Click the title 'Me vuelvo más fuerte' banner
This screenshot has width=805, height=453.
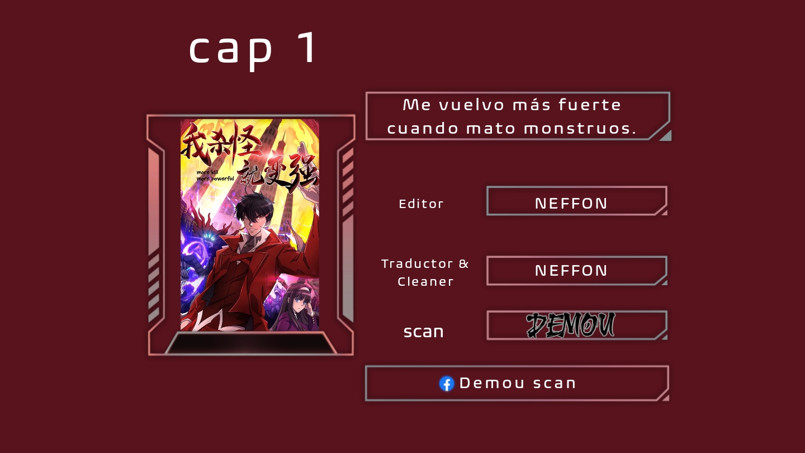518,116
